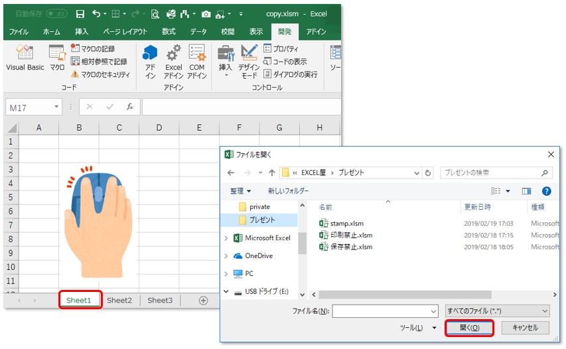This screenshot has height=349, width=566.
Task: Run Dialog (ダイアログの実行) command
Action: 291,74
